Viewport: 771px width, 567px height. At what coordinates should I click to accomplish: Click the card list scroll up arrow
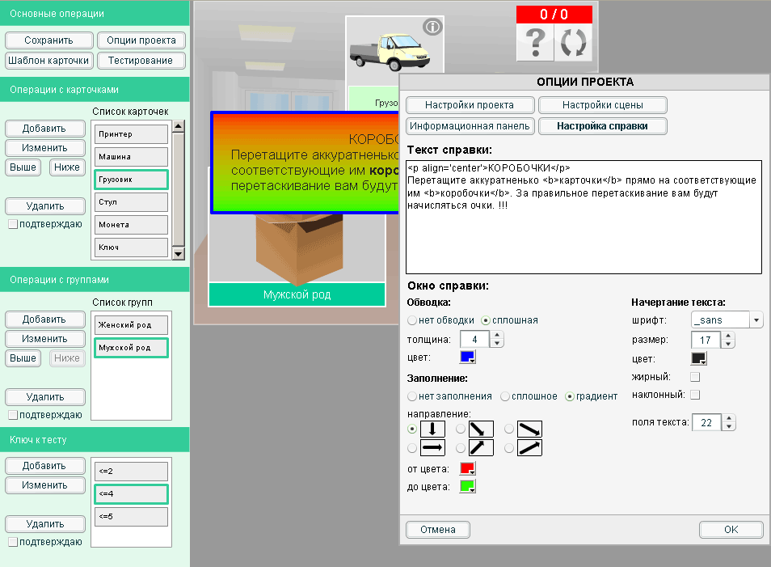179,126
